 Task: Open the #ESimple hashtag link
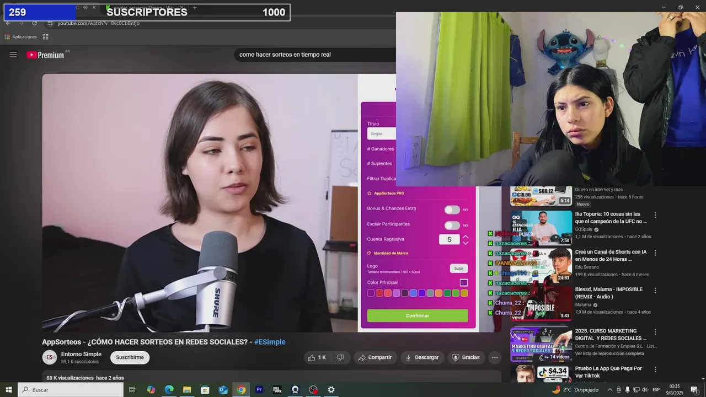pyautogui.click(x=270, y=342)
